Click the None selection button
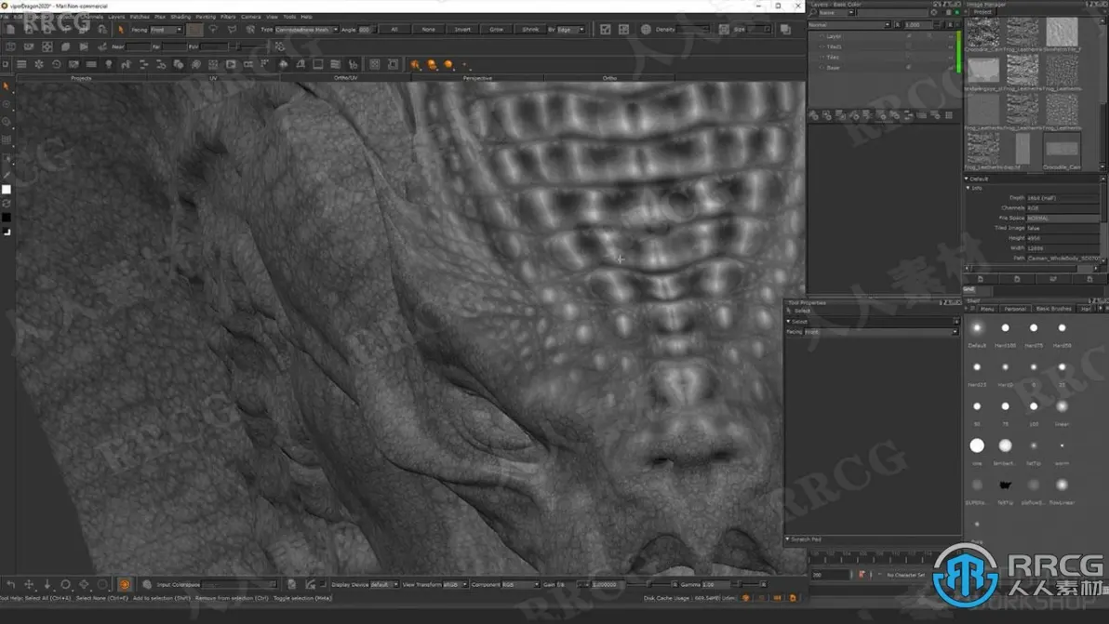This screenshot has height=624, width=1109. coord(429,30)
